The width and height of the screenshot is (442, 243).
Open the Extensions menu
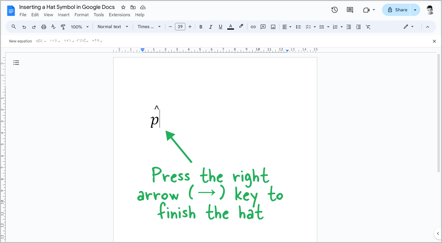120,14
